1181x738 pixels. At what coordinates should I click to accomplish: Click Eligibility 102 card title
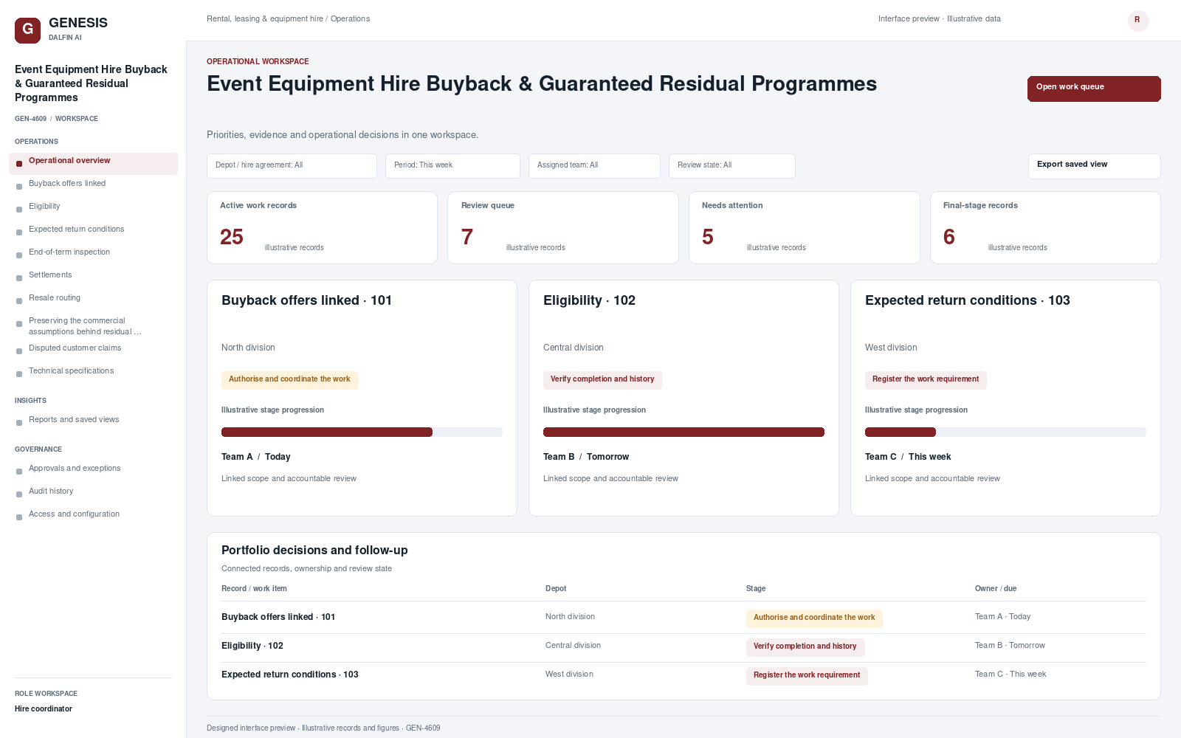tap(589, 300)
